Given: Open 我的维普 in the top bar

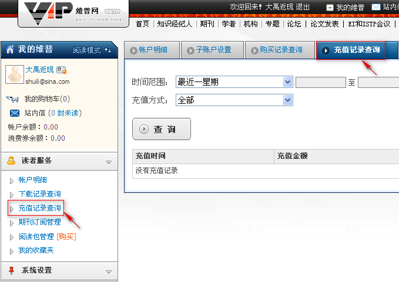Looking at the screenshot, I should (x=350, y=8).
